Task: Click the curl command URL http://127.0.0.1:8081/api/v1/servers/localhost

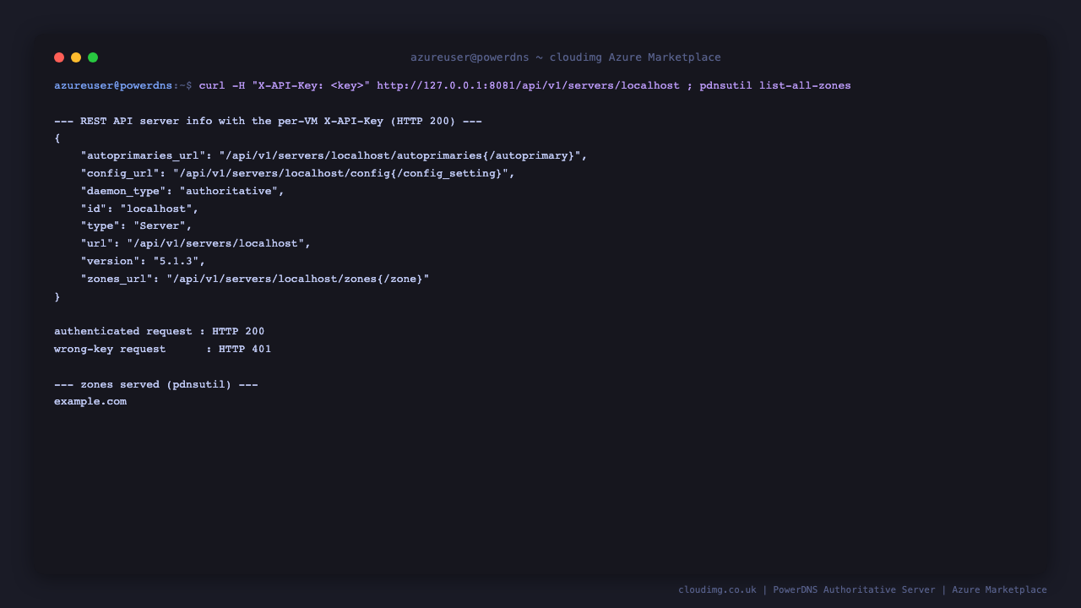Action: click(x=528, y=85)
